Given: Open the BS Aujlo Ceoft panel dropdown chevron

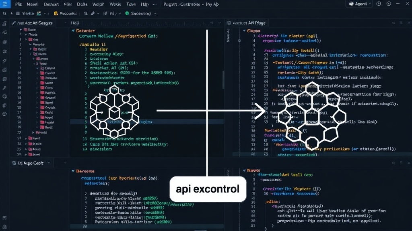Looking at the screenshot, I should [x=49, y=163].
